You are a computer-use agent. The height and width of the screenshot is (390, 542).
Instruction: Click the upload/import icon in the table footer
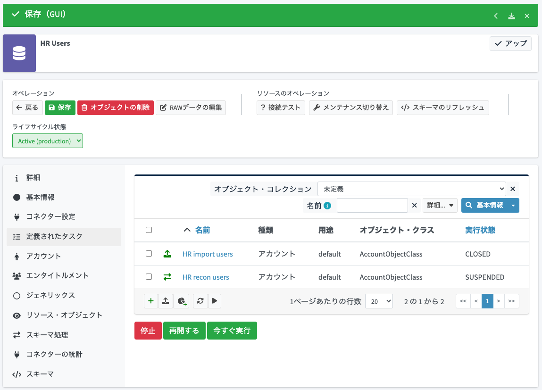[166, 301]
